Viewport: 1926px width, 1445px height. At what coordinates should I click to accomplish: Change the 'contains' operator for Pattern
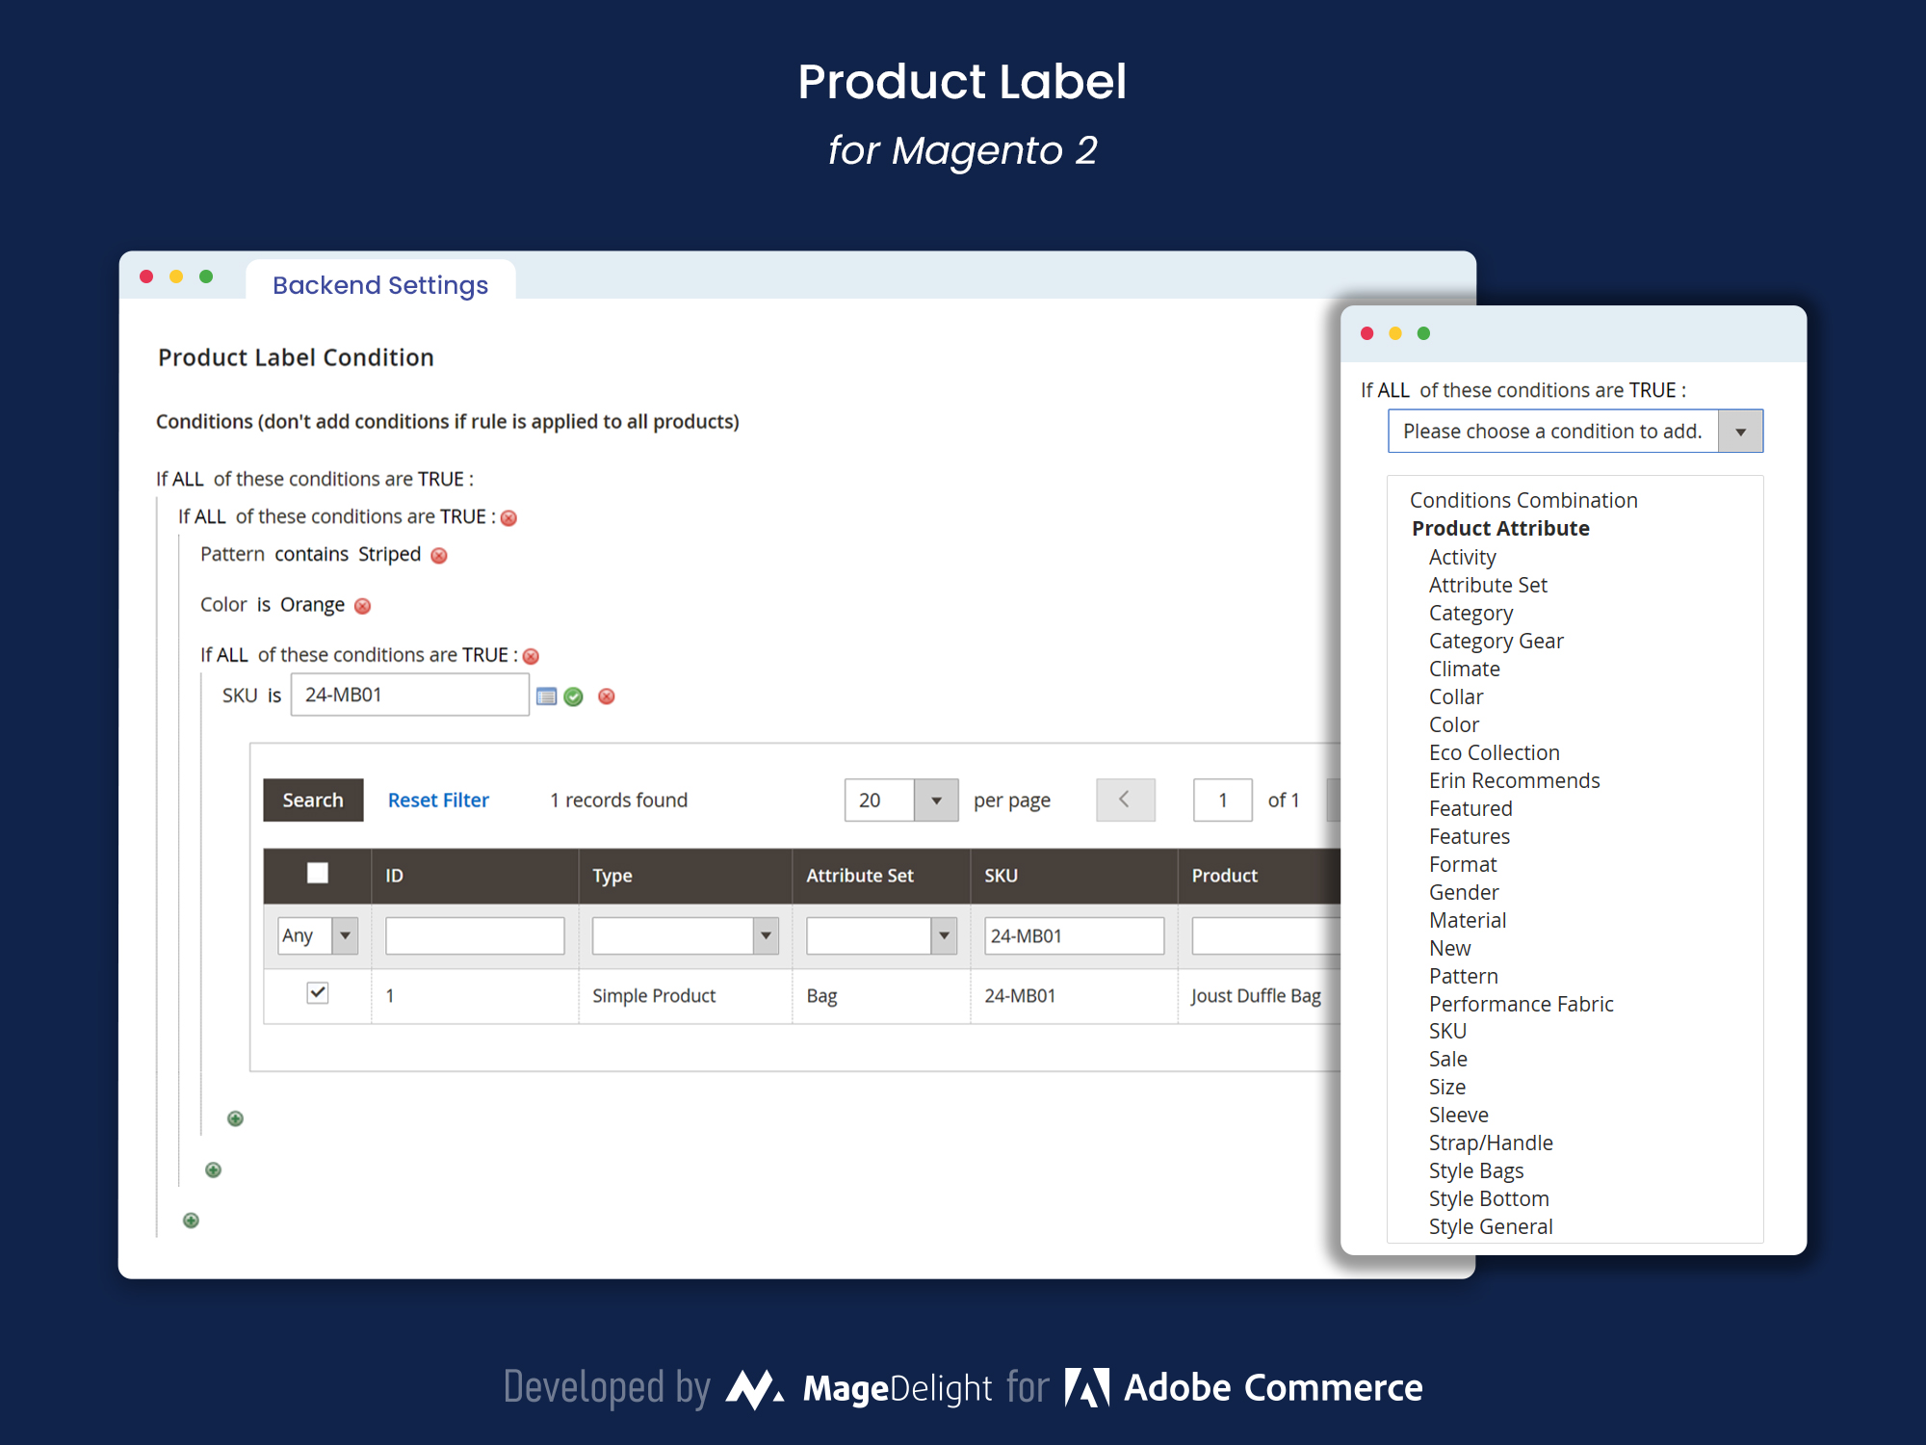point(311,554)
